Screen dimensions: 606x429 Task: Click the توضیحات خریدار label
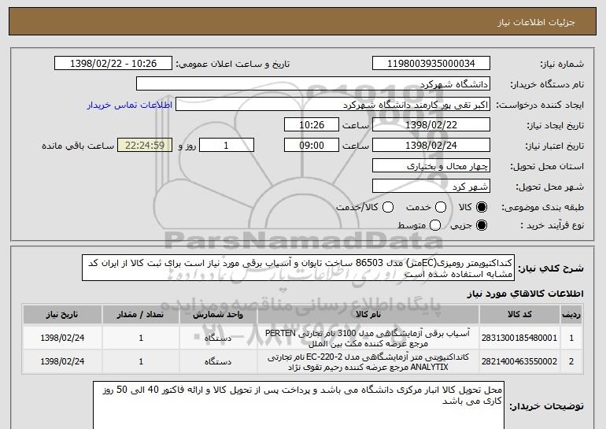(x=546, y=407)
